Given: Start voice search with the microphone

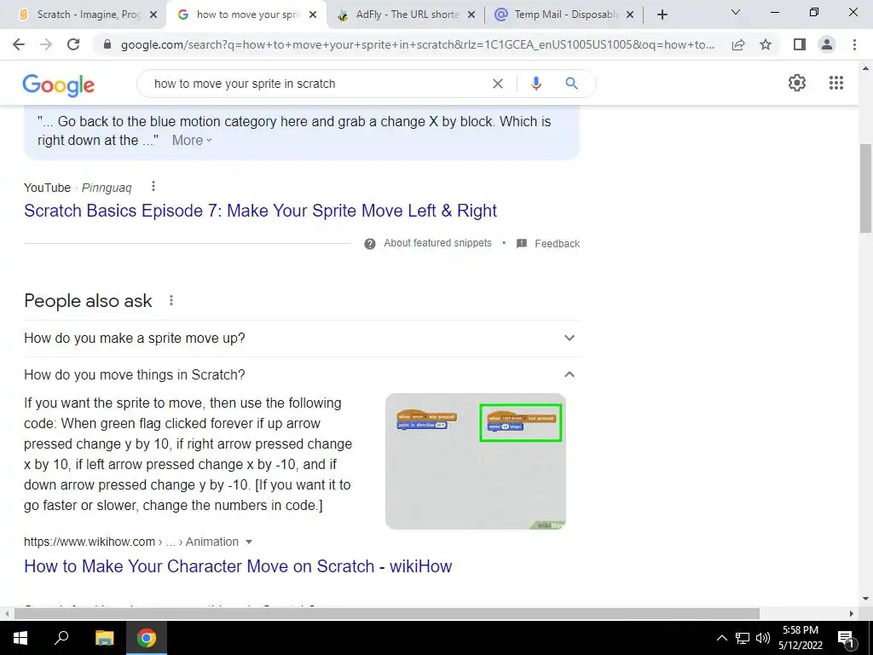Looking at the screenshot, I should coord(535,84).
